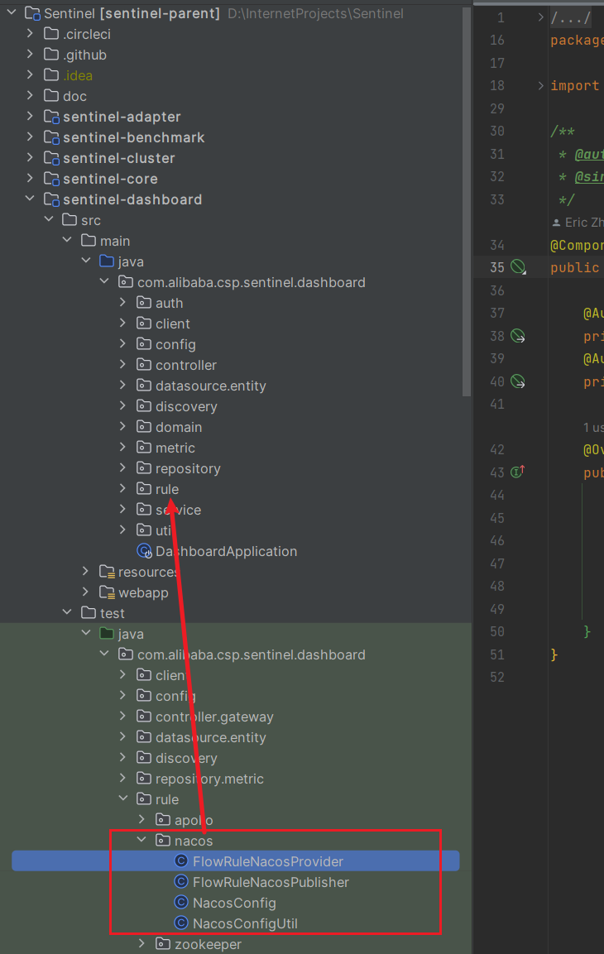Viewport: 604px width, 954px height.
Task: Click line number 44 in the gutter
Action: click(x=497, y=496)
